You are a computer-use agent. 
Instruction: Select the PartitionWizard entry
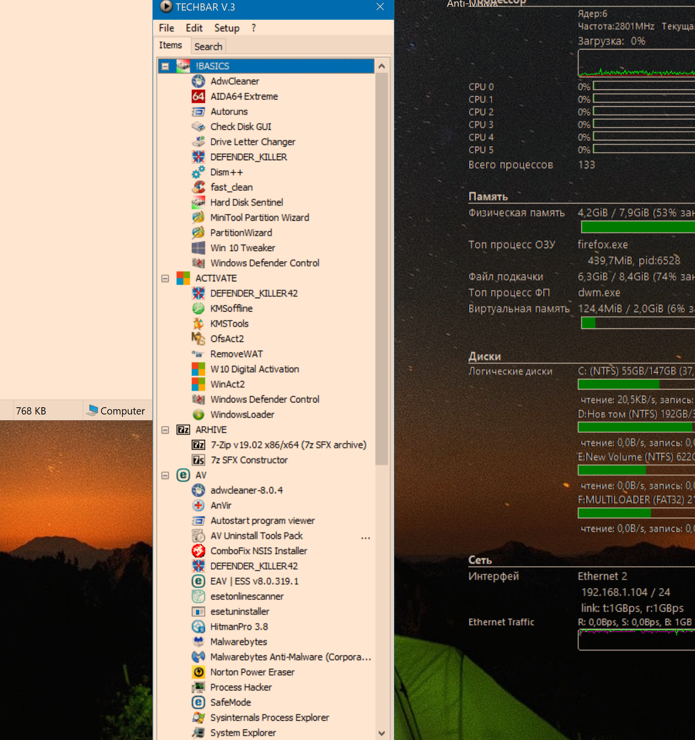[x=241, y=233]
